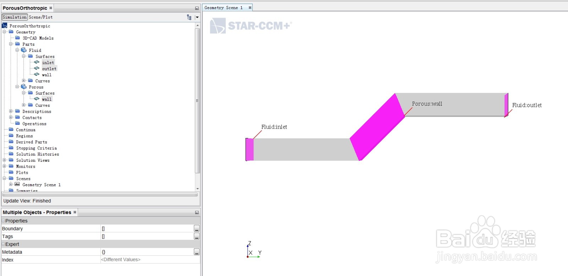Click the Fluid wall surface icon
This screenshot has width=568, height=276.
pyautogui.click(x=37, y=74)
